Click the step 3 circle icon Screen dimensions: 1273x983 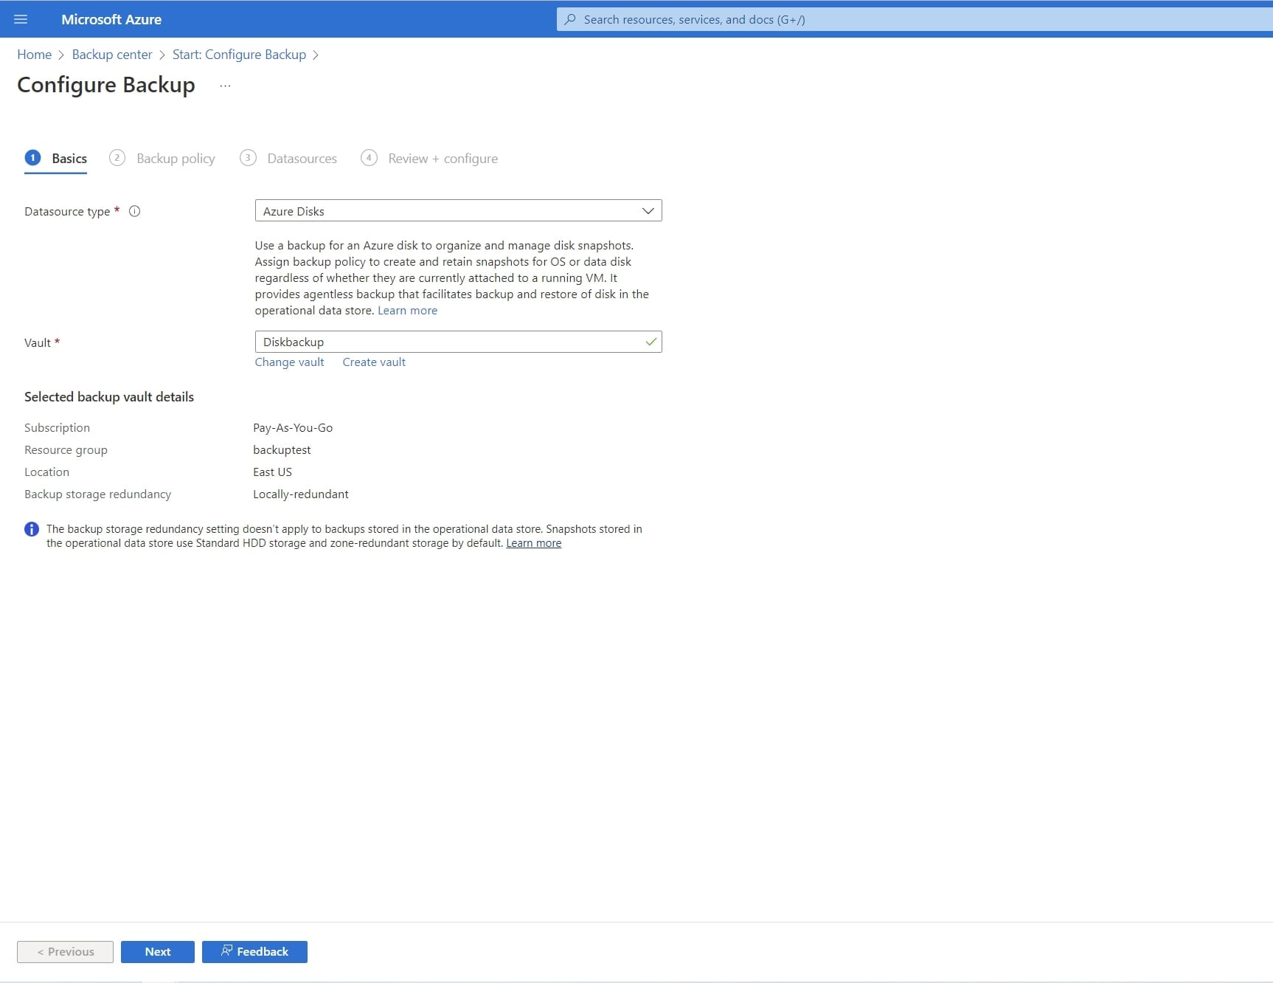248,158
